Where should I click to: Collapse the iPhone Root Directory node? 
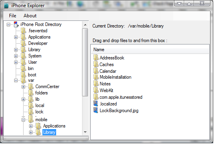click(x=9, y=25)
